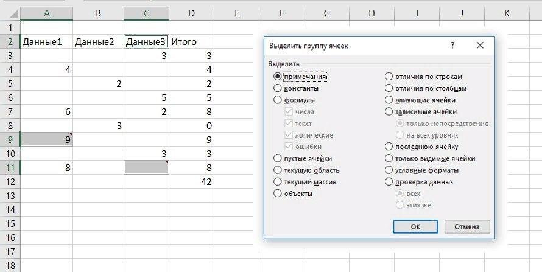
Task: Select the пустые ячейки radio button
Action: tap(278, 158)
